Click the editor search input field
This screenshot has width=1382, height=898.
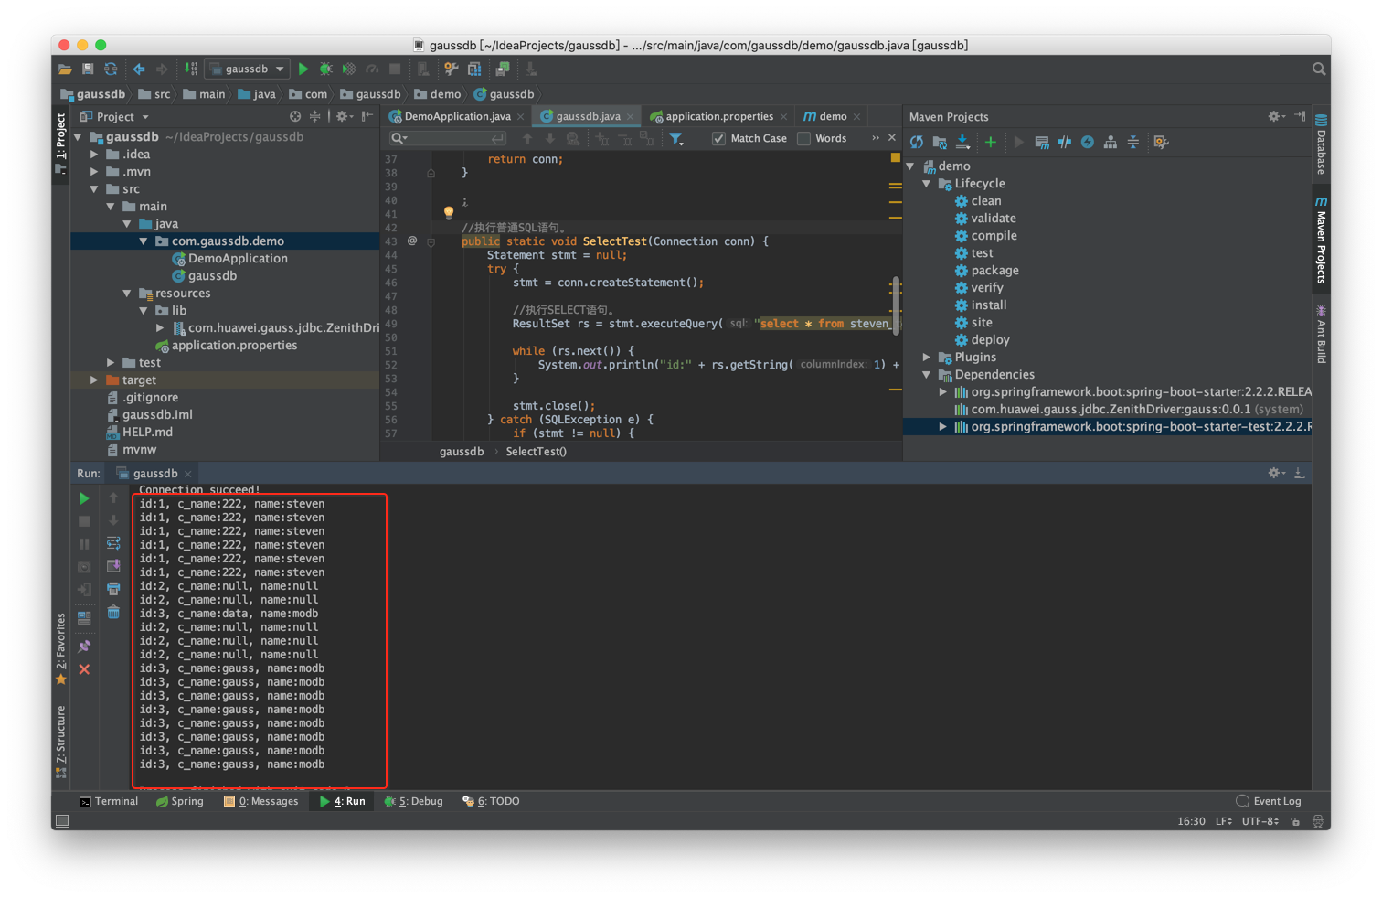(448, 138)
